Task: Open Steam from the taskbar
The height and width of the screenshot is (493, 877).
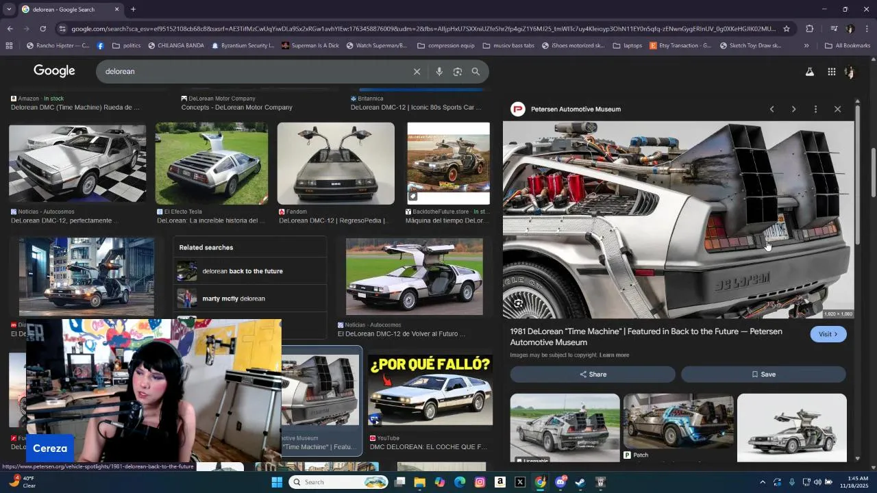Action: click(x=580, y=482)
